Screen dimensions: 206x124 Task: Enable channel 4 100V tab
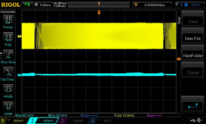tap(103, 121)
